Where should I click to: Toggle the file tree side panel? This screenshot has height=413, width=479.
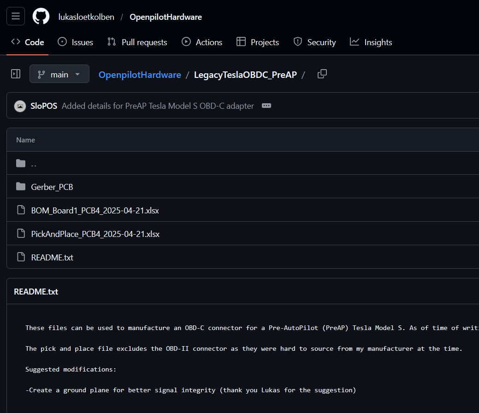pos(16,74)
